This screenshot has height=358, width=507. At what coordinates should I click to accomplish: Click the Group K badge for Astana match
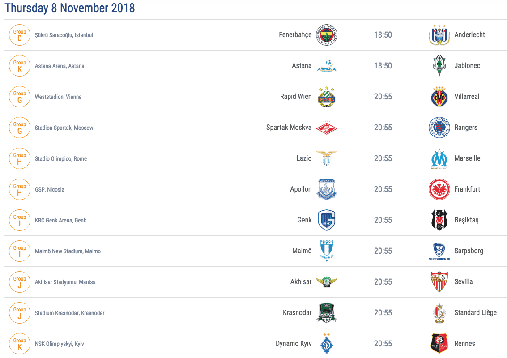click(20, 66)
